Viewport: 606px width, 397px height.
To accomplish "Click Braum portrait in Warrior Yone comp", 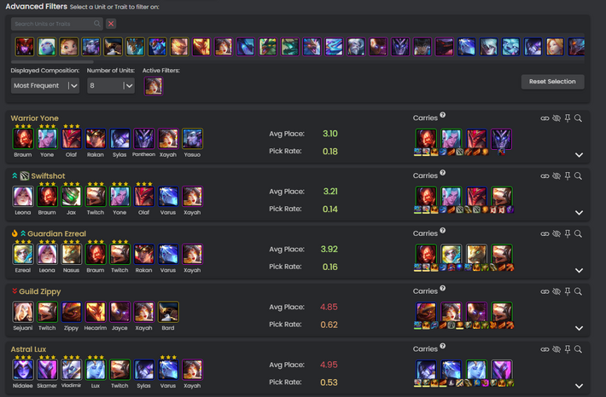I will tap(23, 139).
